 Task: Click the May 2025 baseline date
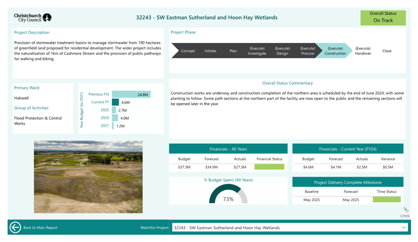click(x=311, y=200)
